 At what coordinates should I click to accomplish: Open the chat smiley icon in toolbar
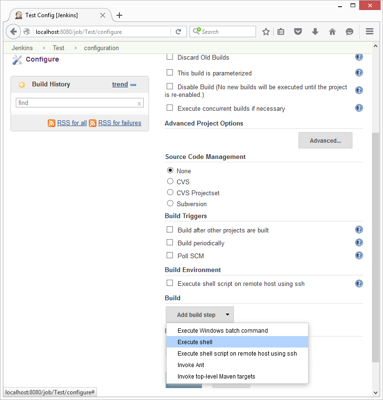[x=349, y=32]
